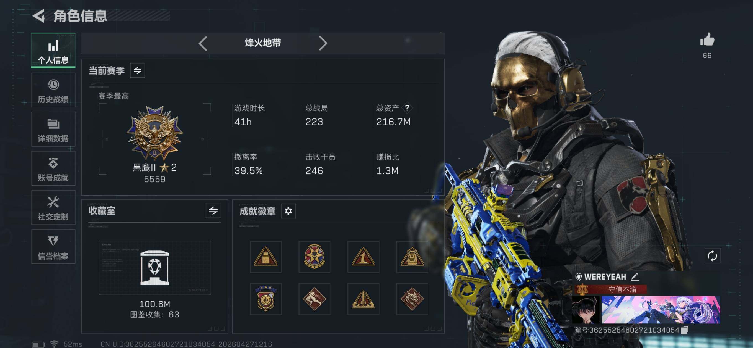Select the anime avatar portrait on the player card

tap(586, 310)
